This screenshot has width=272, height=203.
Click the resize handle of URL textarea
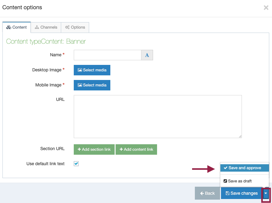coord(240,136)
